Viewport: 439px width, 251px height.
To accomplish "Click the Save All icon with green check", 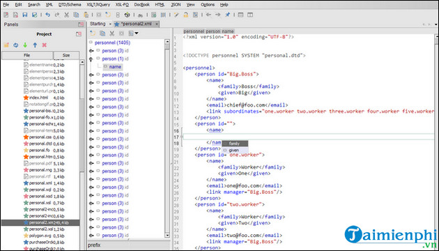I will click(34, 15).
